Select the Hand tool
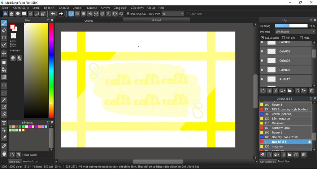 click(4, 153)
